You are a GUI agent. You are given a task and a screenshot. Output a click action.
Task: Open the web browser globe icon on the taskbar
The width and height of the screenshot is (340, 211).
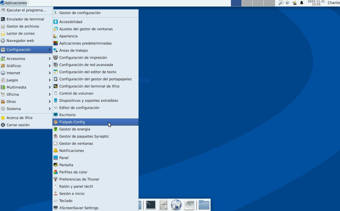click(176, 205)
